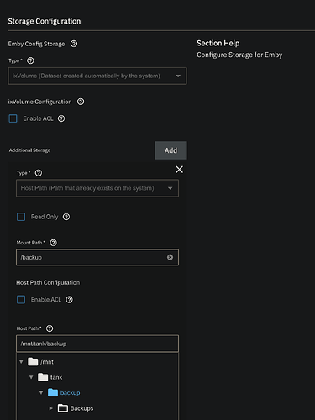Click Add button for Additional Storage
315x420 pixels.
171,150
